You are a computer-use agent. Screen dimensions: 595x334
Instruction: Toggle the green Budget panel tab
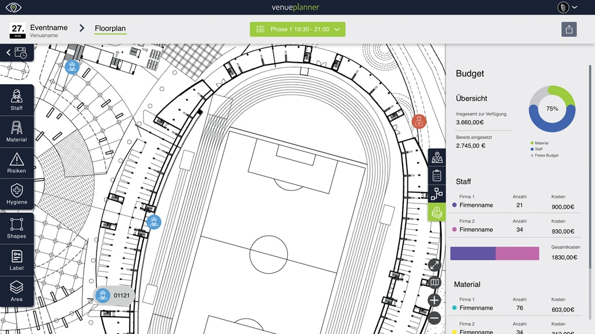coord(437,212)
